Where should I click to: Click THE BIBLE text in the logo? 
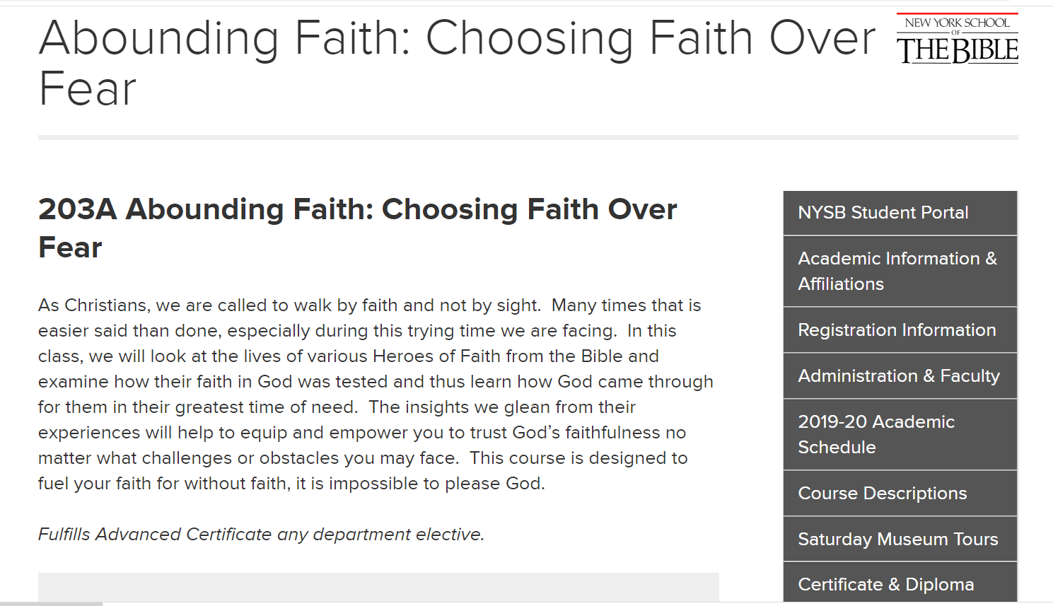coord(958,50)
